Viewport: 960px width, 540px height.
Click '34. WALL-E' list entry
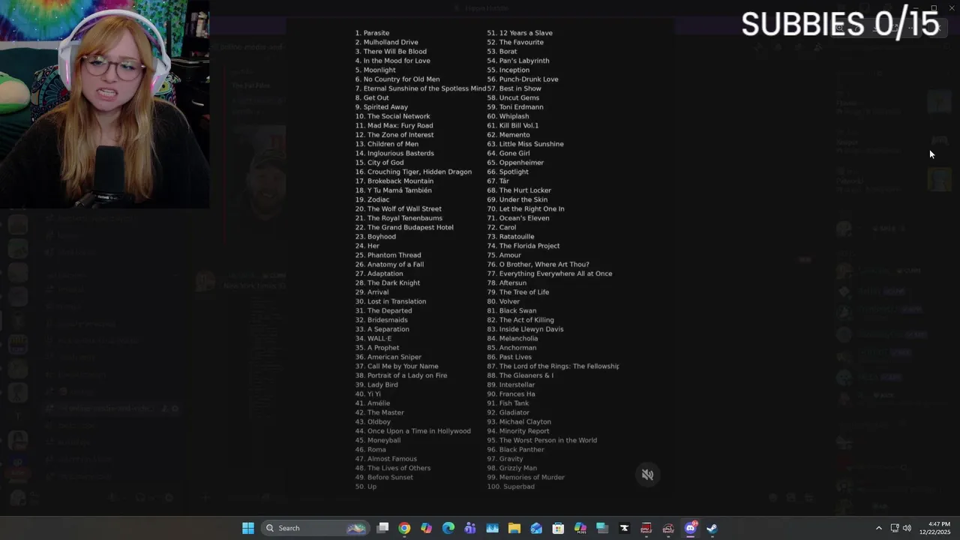(373, 338)
